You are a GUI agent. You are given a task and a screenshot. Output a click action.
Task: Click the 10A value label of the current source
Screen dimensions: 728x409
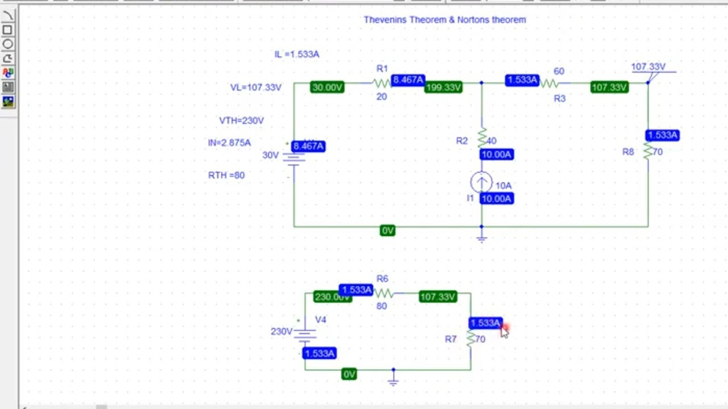tap(503, 185)
